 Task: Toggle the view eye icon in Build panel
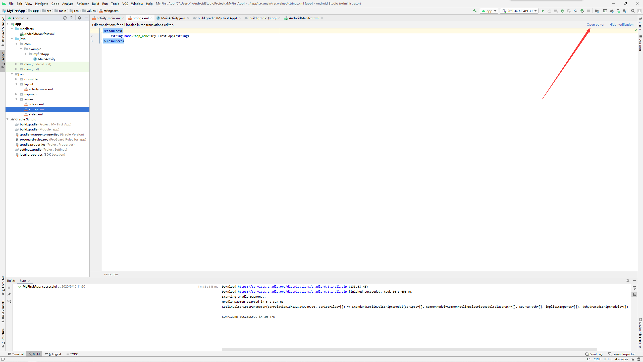(x=9, y=301)
